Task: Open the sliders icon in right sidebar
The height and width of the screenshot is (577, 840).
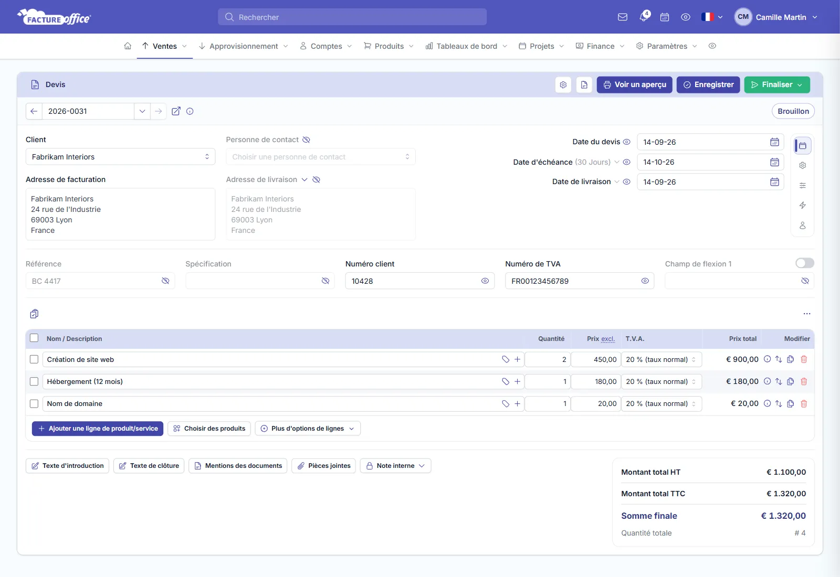Action: [x=803, y=185]
